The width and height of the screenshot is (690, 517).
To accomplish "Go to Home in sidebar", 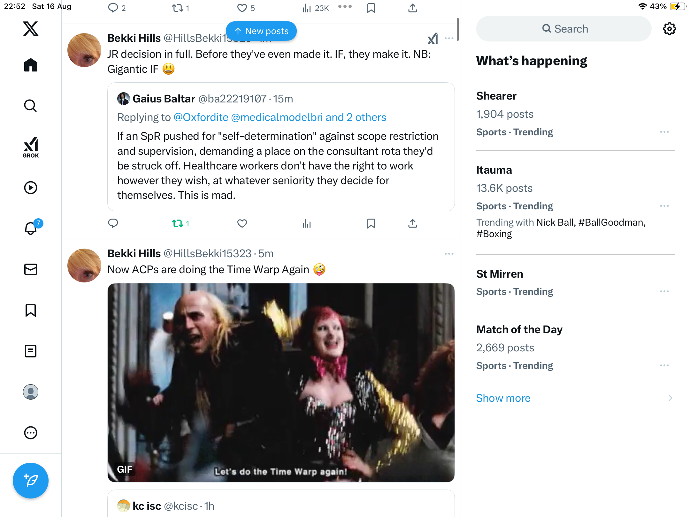I will [x=31, y=65].
